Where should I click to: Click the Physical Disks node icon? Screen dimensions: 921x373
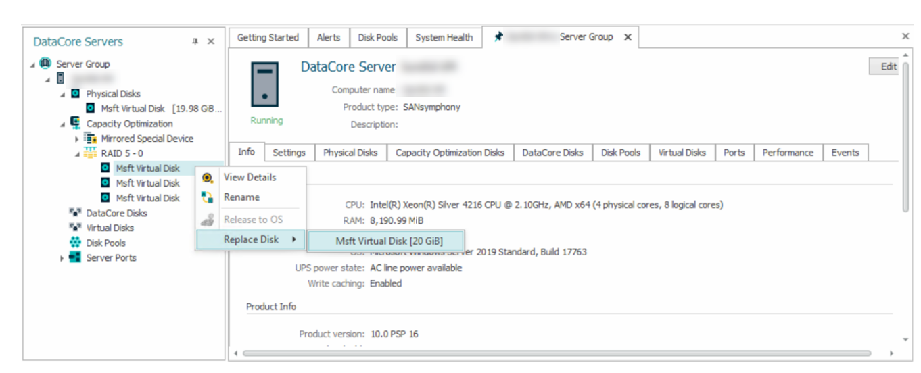[76, 94]
